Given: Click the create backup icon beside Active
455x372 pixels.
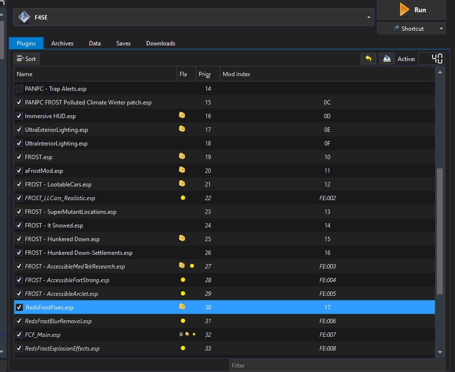Looking at the screenshot, I should [x=387, y=59].
